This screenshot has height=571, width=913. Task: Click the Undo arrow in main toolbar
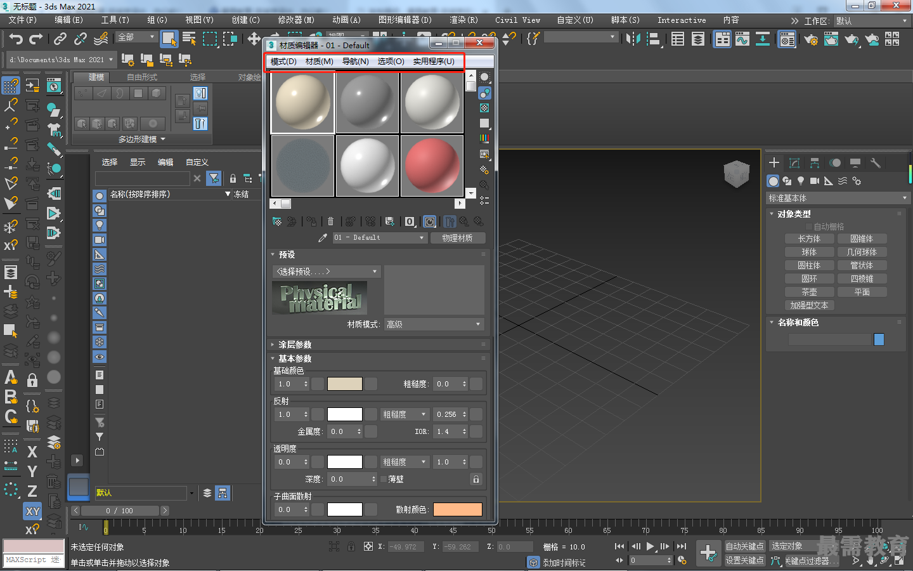16,39
